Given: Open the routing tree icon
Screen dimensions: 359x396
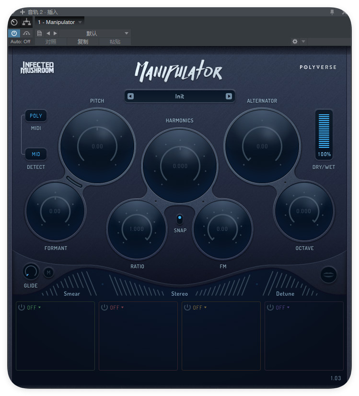Looking at the screenshot, I should 26,22.
